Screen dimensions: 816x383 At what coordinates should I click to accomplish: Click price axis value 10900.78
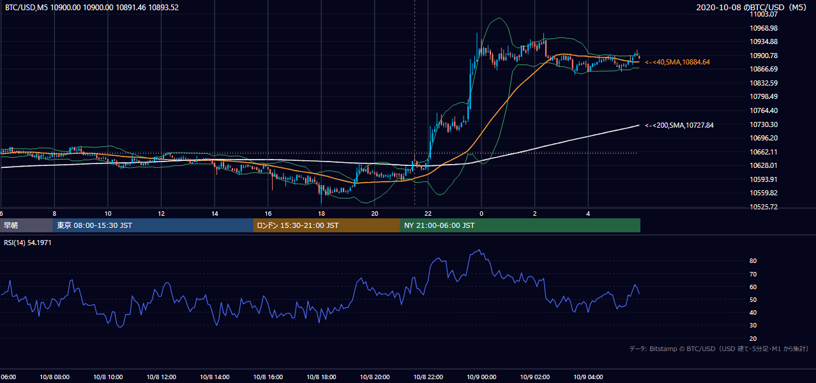coord(764,56)
